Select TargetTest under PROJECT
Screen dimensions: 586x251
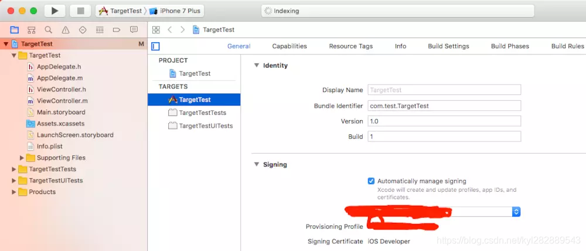(x=194, y=73)
